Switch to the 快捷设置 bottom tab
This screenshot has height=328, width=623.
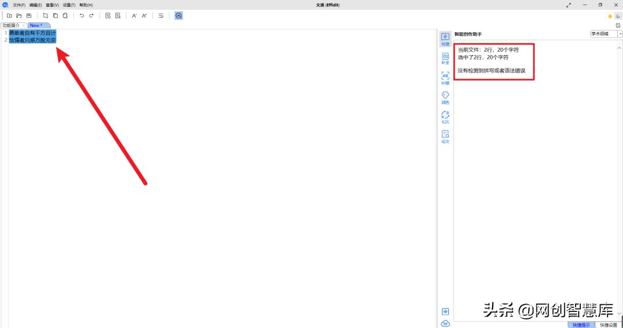click(609, 325)
